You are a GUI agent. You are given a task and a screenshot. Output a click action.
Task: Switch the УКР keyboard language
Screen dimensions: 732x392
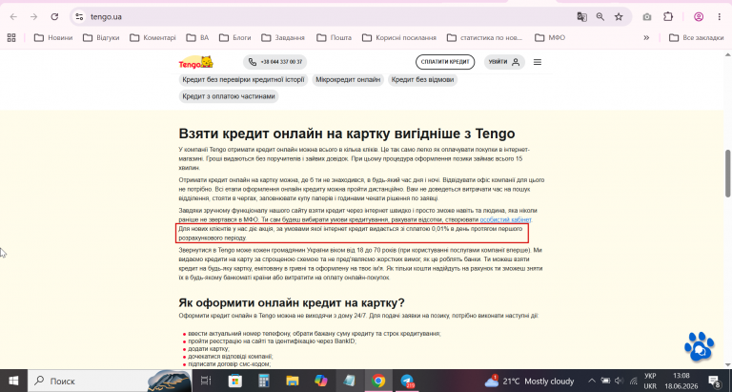coord(650,381)
